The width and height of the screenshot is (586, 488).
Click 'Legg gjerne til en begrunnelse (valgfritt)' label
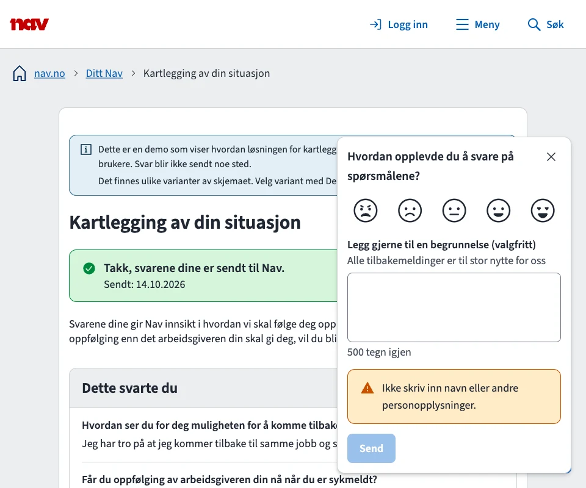click(x=441, y=245)
